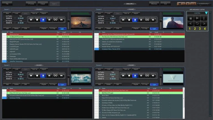Click Pause in the CONTROL panel
The height and width of the screenshot is (120, 213).
204,18
